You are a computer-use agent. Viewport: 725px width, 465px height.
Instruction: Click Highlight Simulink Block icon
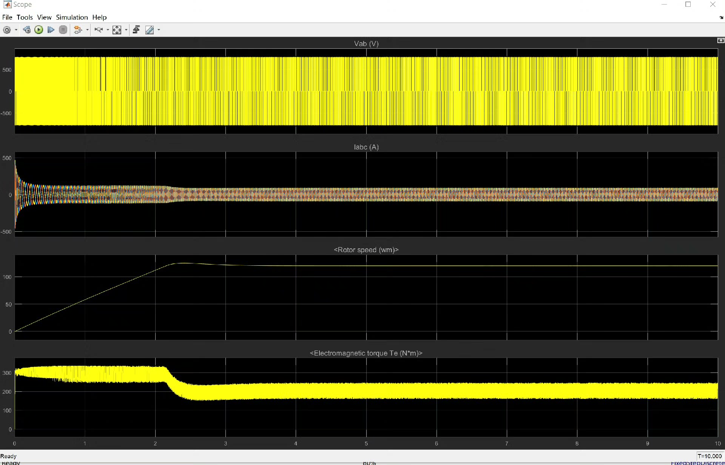[78, 30]
